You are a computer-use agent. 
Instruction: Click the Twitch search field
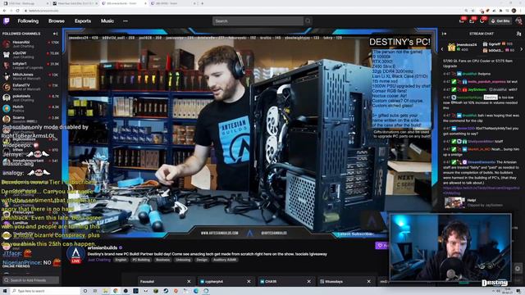click(x=258, y=21)
